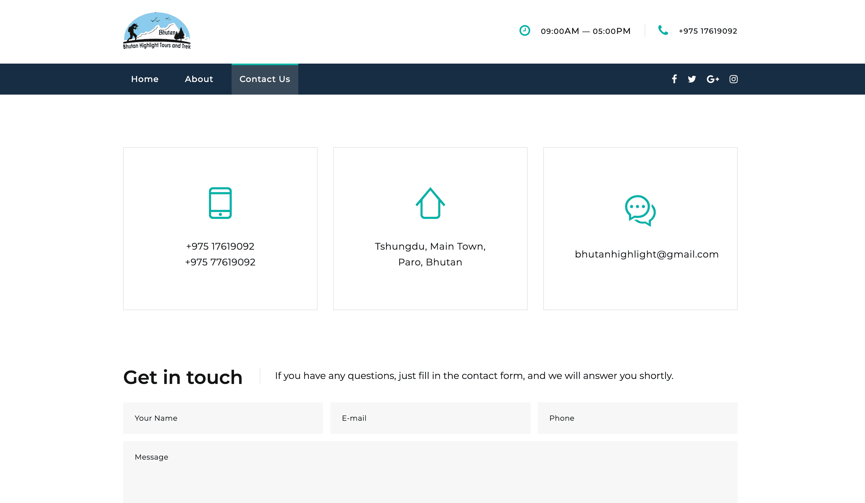Select the Contact Us tab

pyautogui.click(x=265, y=79)
